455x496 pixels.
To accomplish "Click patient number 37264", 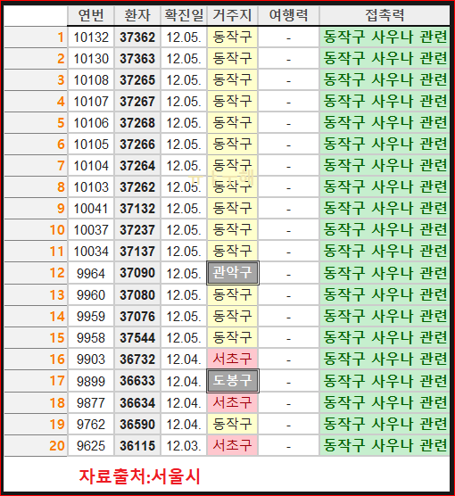I will (x=137, y=166).
